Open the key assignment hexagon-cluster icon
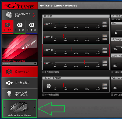Screen dimensions: 122x119 click(9, 83)
